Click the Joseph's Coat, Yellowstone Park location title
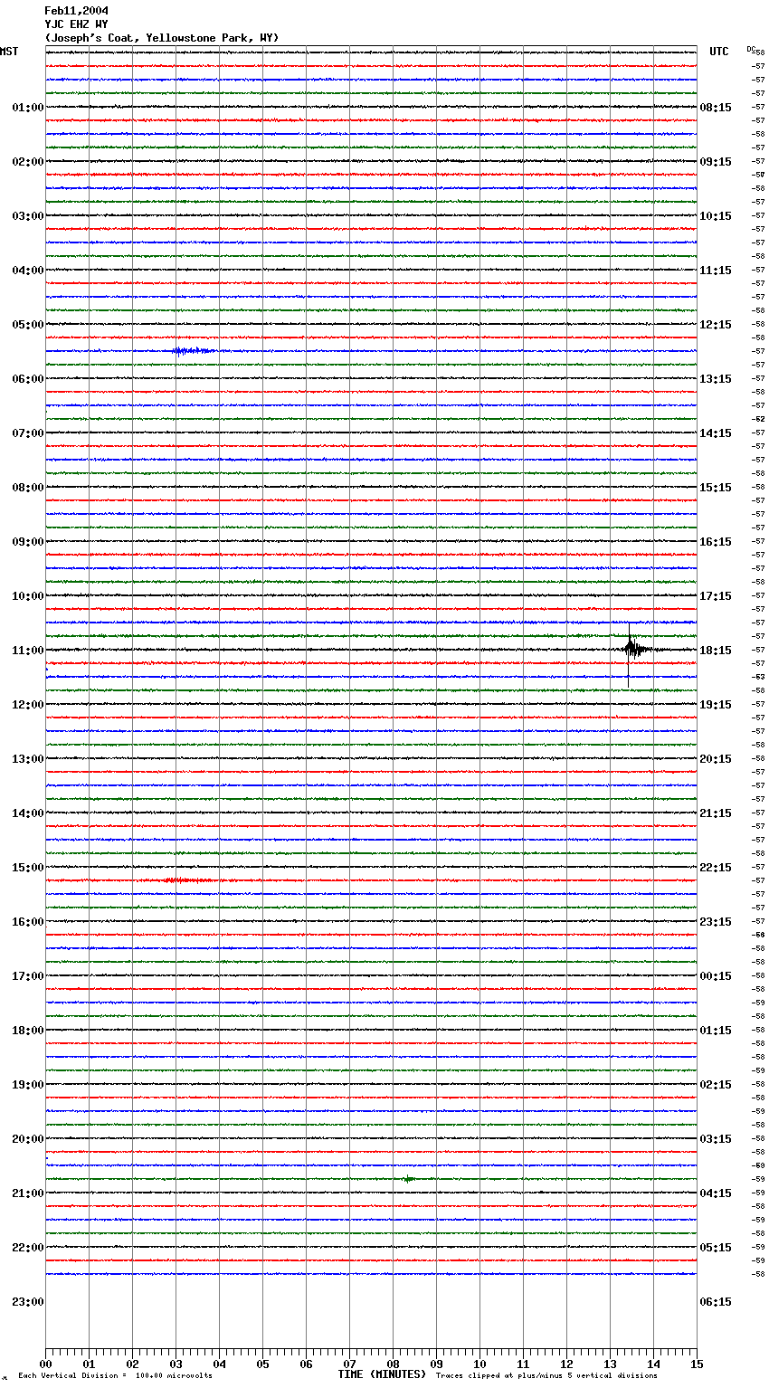769x1388 pixels. [x=162, y=38]
